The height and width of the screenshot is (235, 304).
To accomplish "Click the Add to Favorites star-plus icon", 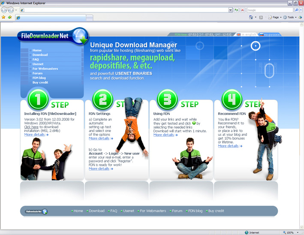I will click(10, 17).
